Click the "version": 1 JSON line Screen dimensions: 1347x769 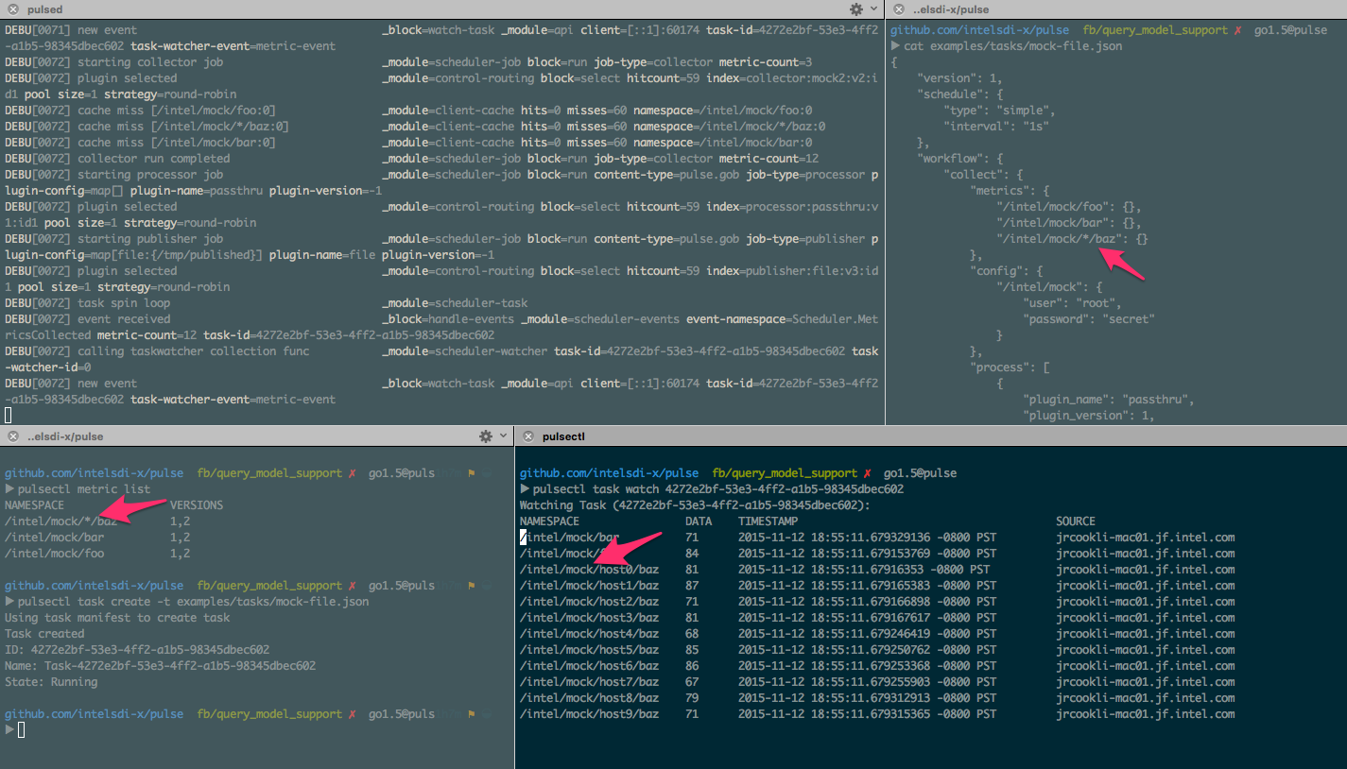960,78
